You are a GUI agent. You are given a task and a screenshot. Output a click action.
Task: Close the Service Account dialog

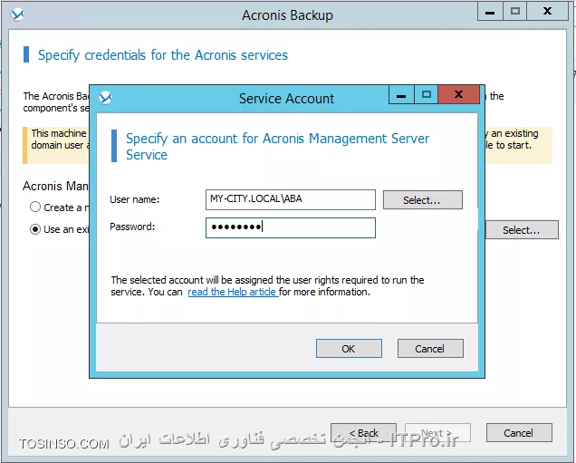pos(458,95)
